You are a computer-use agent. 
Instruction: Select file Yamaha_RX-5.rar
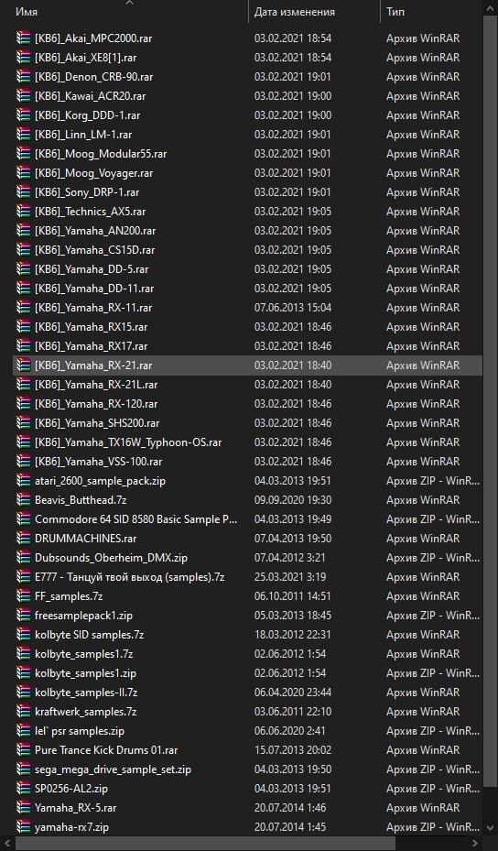pyautogui.click(x=75, y=808)
